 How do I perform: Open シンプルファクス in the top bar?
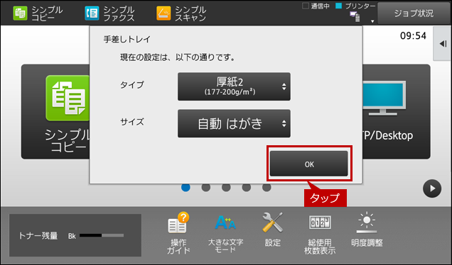[x=109, y=13]
